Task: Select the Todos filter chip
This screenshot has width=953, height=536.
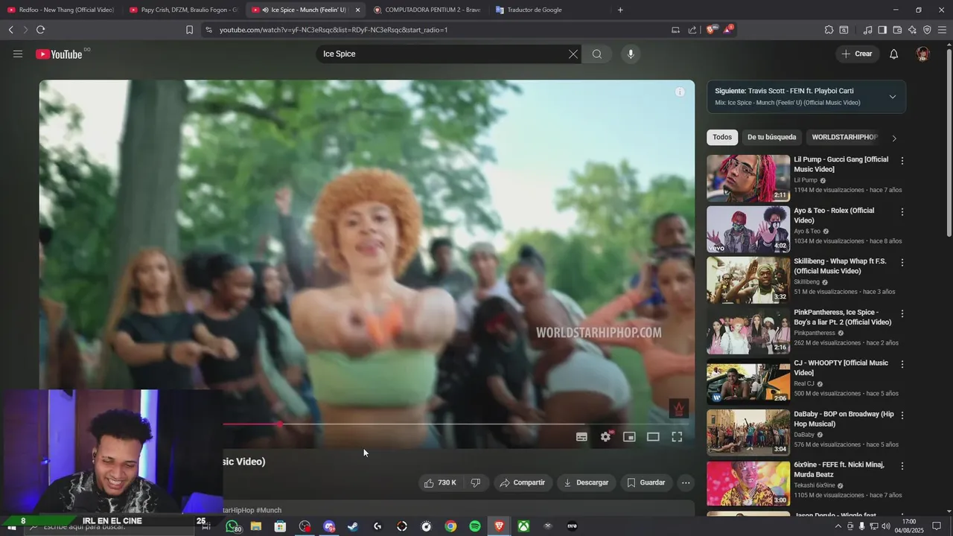Action: [722, 137]
